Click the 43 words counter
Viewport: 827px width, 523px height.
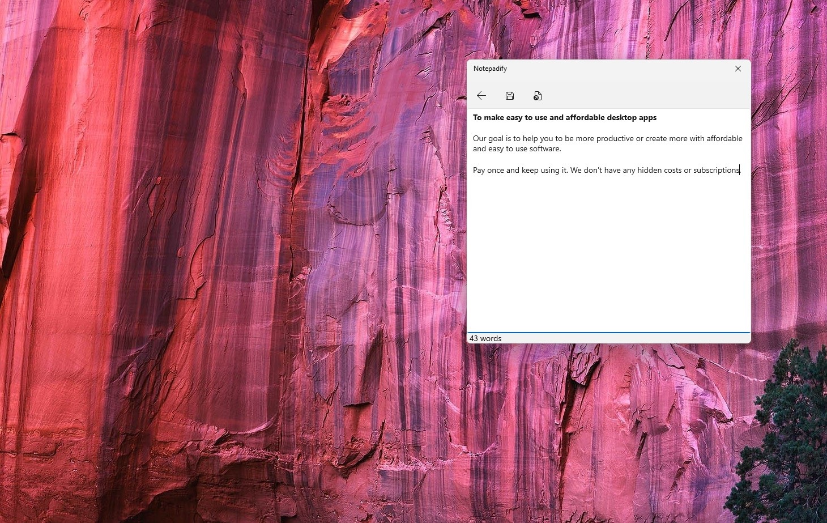(x=485, y=338)
